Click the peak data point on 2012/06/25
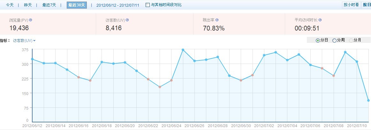 tap(183, 50)
